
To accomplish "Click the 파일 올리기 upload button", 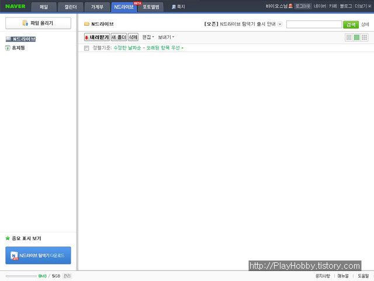I will (x=38, y=23).
